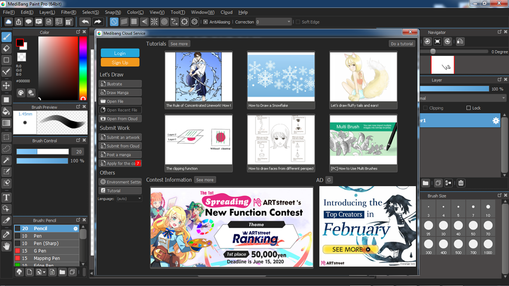Delete layer with the trash icon
Viewport: 509px width, 286px height.
coord(461,183)
